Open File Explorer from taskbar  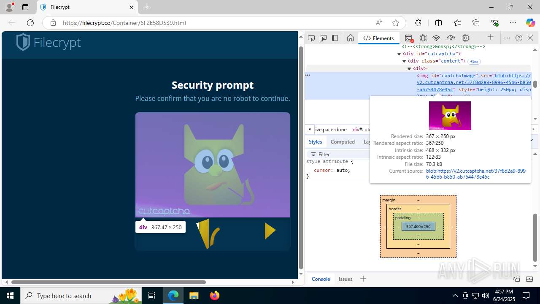[x=194, y=296]
